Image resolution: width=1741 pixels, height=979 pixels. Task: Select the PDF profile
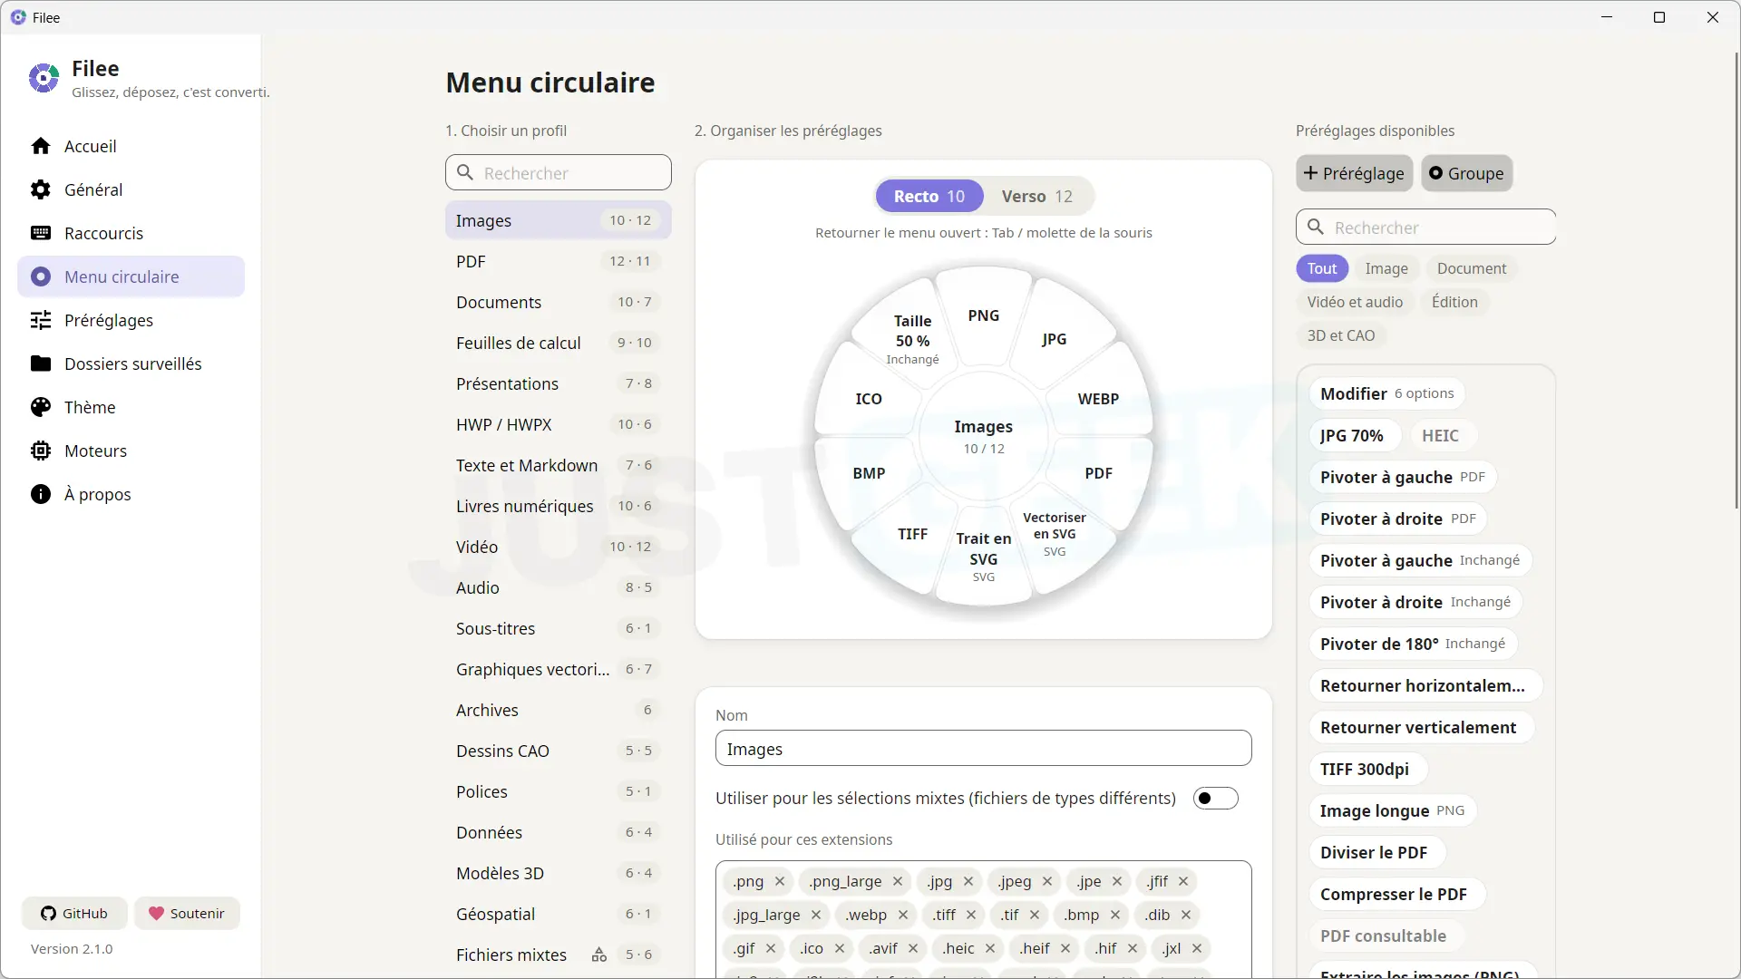pos(558,261)
